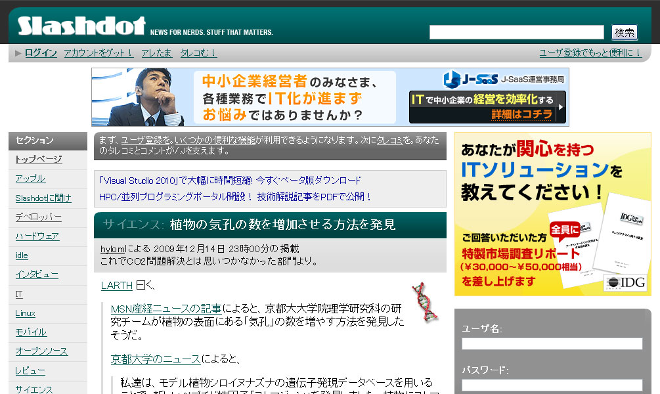Click the Slashdot logo

pos(81,26)
